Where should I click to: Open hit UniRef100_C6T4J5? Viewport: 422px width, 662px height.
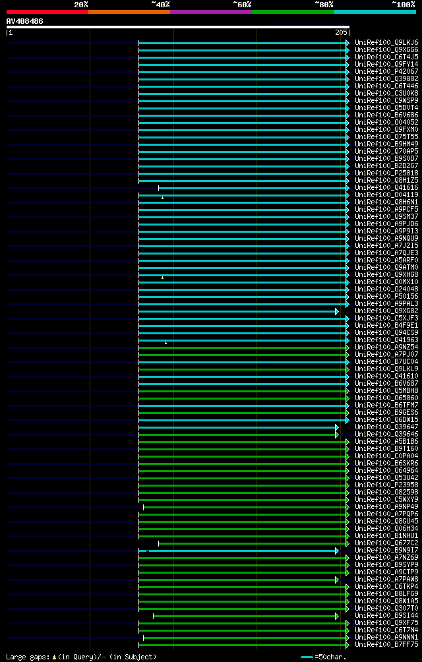coord(386,57)
